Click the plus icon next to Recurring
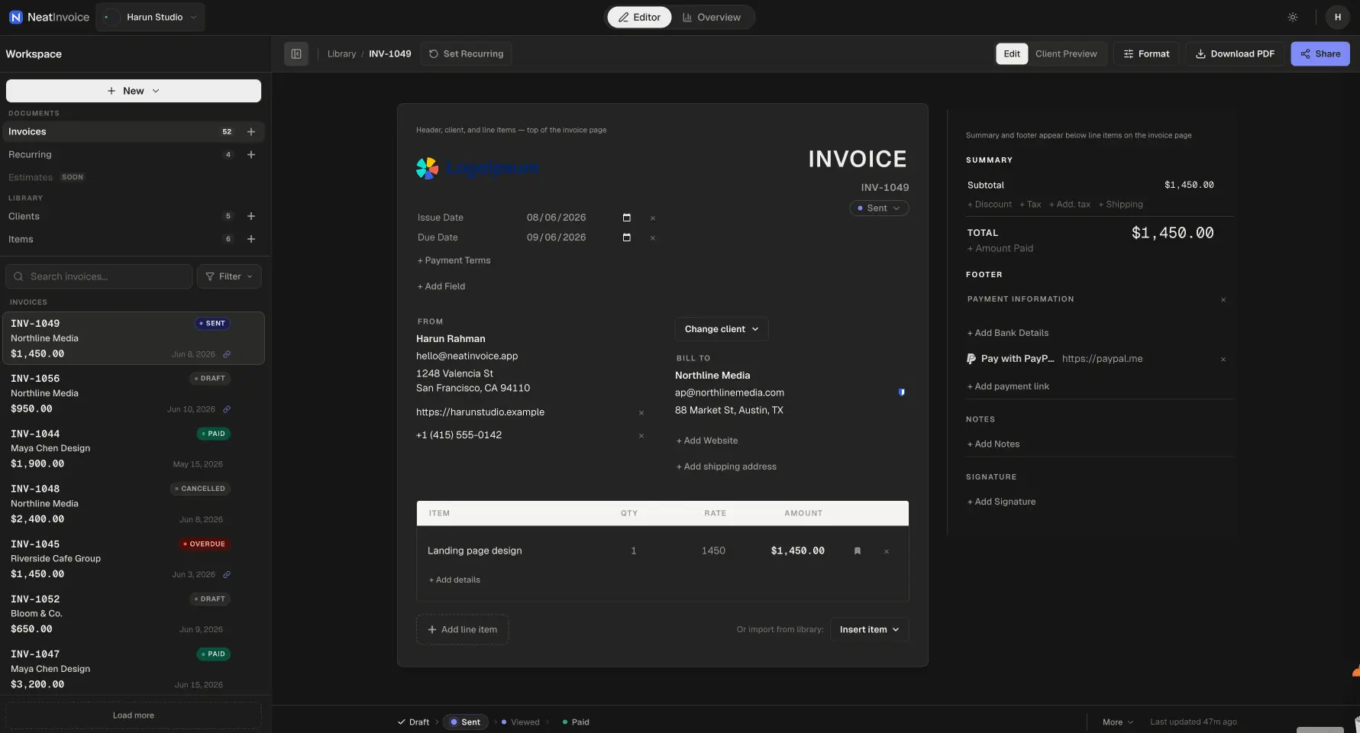The image size is (1360, 733). 251,154
